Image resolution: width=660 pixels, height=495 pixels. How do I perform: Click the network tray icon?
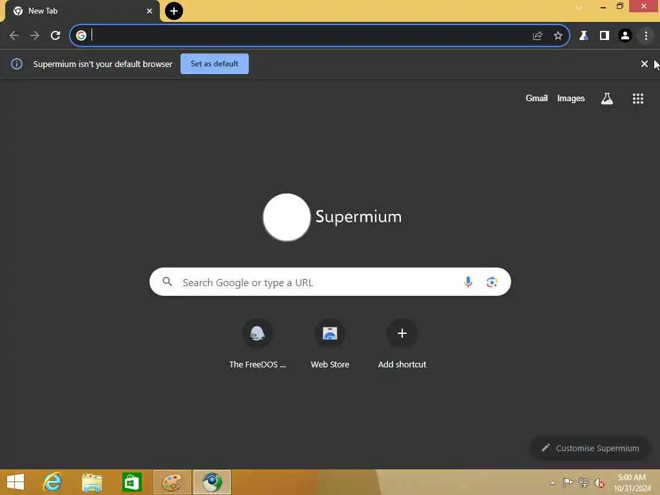(583, 482)
